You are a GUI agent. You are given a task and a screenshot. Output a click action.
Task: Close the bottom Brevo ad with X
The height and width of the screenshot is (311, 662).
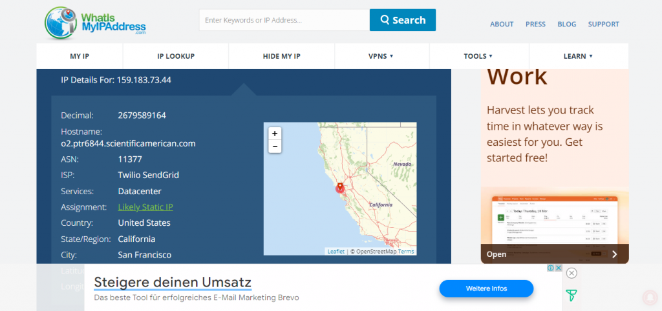(x=571, y=273)
